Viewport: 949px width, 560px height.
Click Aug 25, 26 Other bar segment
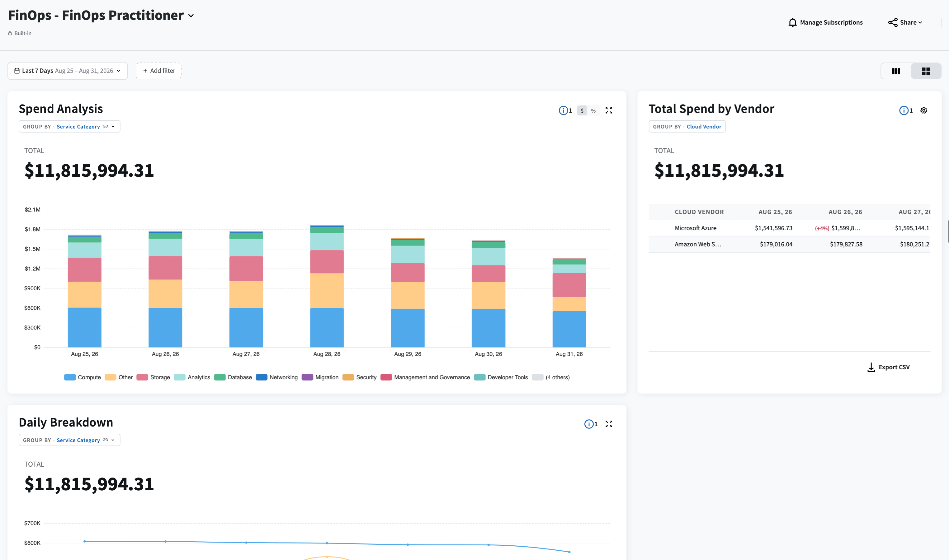84,295
